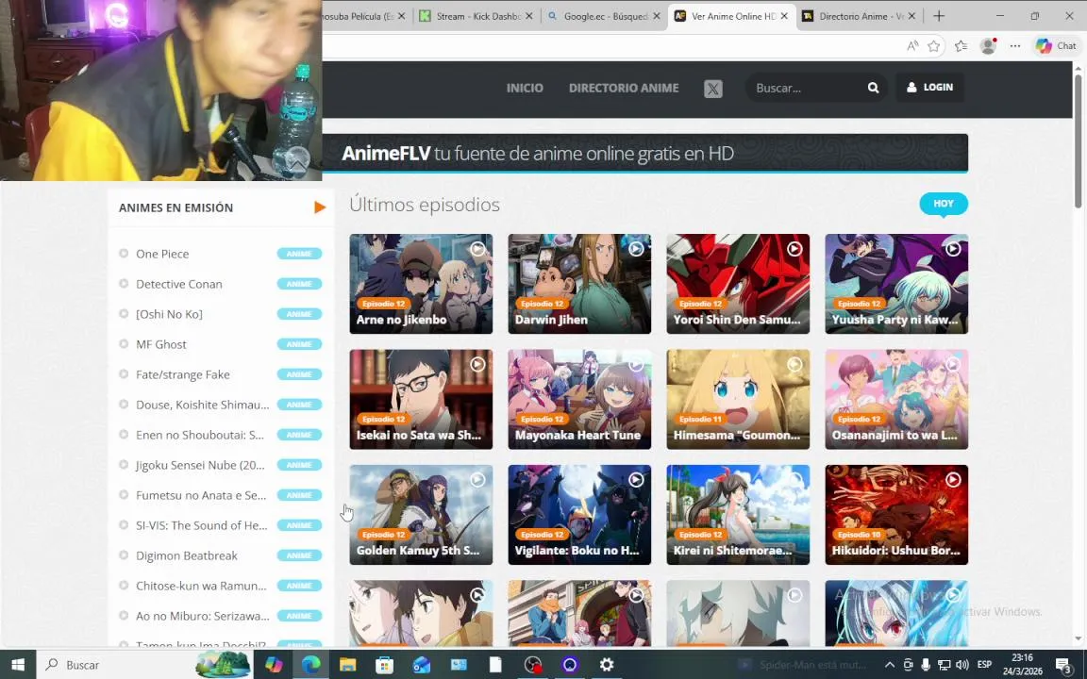This screenshot has height=679, width=1087.
Task: Close the Stream - Kick Dashboard tab
Action: 529,16
